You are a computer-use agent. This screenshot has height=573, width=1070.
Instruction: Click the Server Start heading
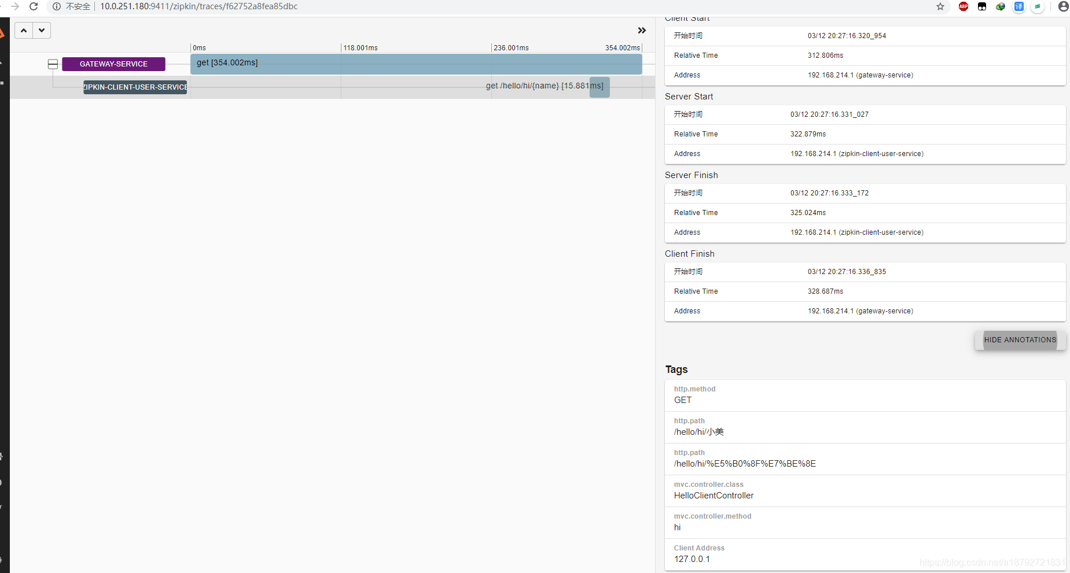coord(689,97)
